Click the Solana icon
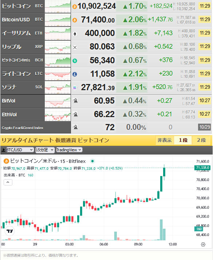The width and height of the screenshot is (213, 260). [x=75, y=88]
